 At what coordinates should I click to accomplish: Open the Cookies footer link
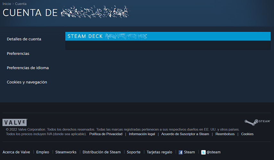[247, 134]
